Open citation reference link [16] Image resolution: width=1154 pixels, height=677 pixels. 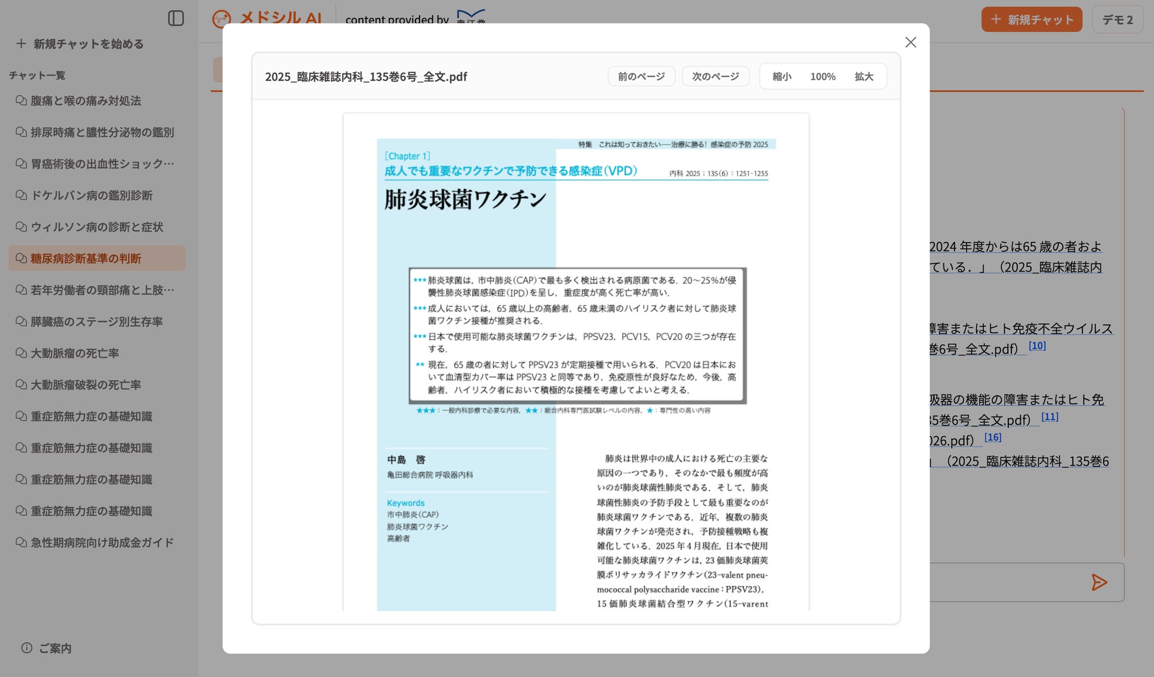click(x=992, y=438)
